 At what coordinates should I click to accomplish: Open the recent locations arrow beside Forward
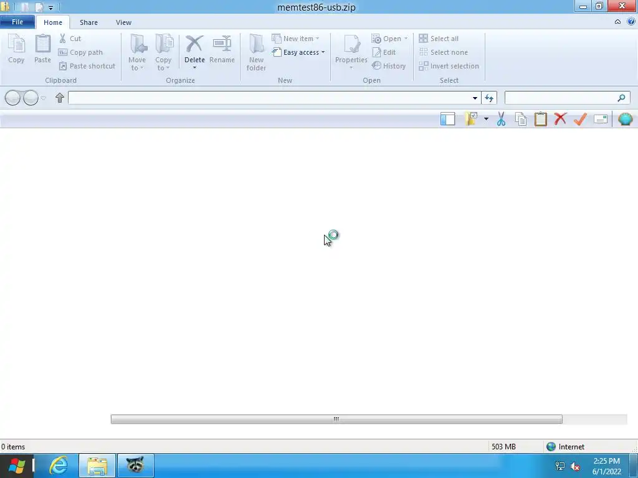click(x=43, y=98)
